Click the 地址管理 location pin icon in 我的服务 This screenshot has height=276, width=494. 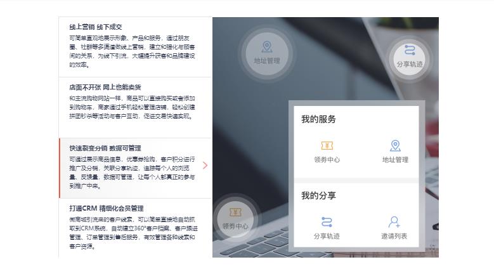[x=395, y=145]
